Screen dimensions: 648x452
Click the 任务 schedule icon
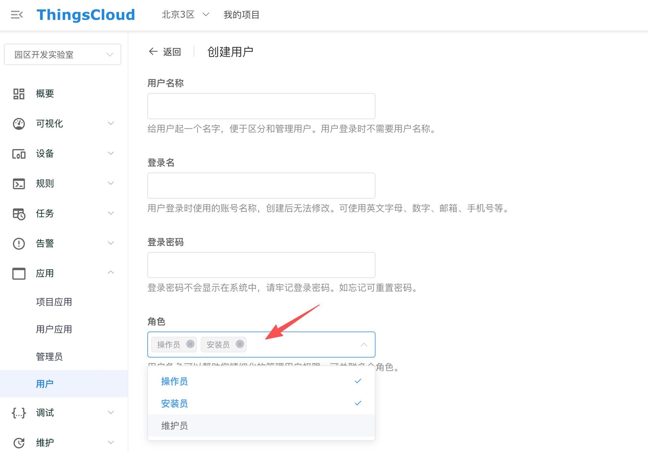(x=19, y=214)
